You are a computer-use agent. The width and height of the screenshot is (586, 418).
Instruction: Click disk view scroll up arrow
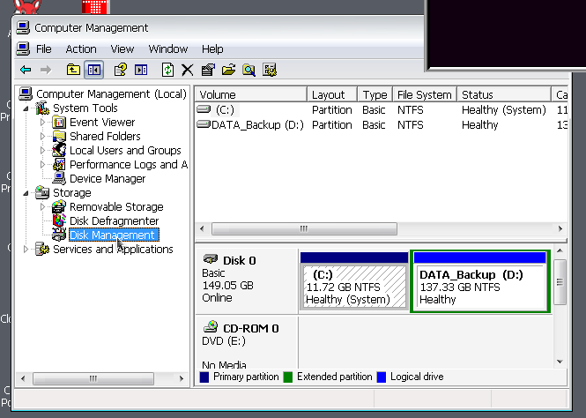pyautogui.click(x=560, y=250)
